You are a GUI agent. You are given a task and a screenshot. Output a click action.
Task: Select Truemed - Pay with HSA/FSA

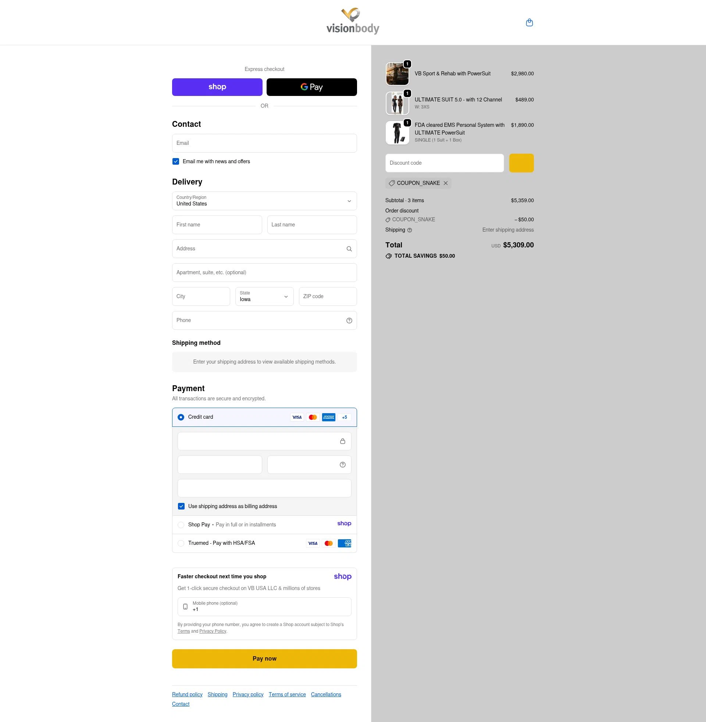pos(181,543)
